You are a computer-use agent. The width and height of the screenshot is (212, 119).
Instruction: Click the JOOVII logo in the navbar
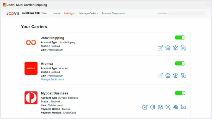[12, 13]
